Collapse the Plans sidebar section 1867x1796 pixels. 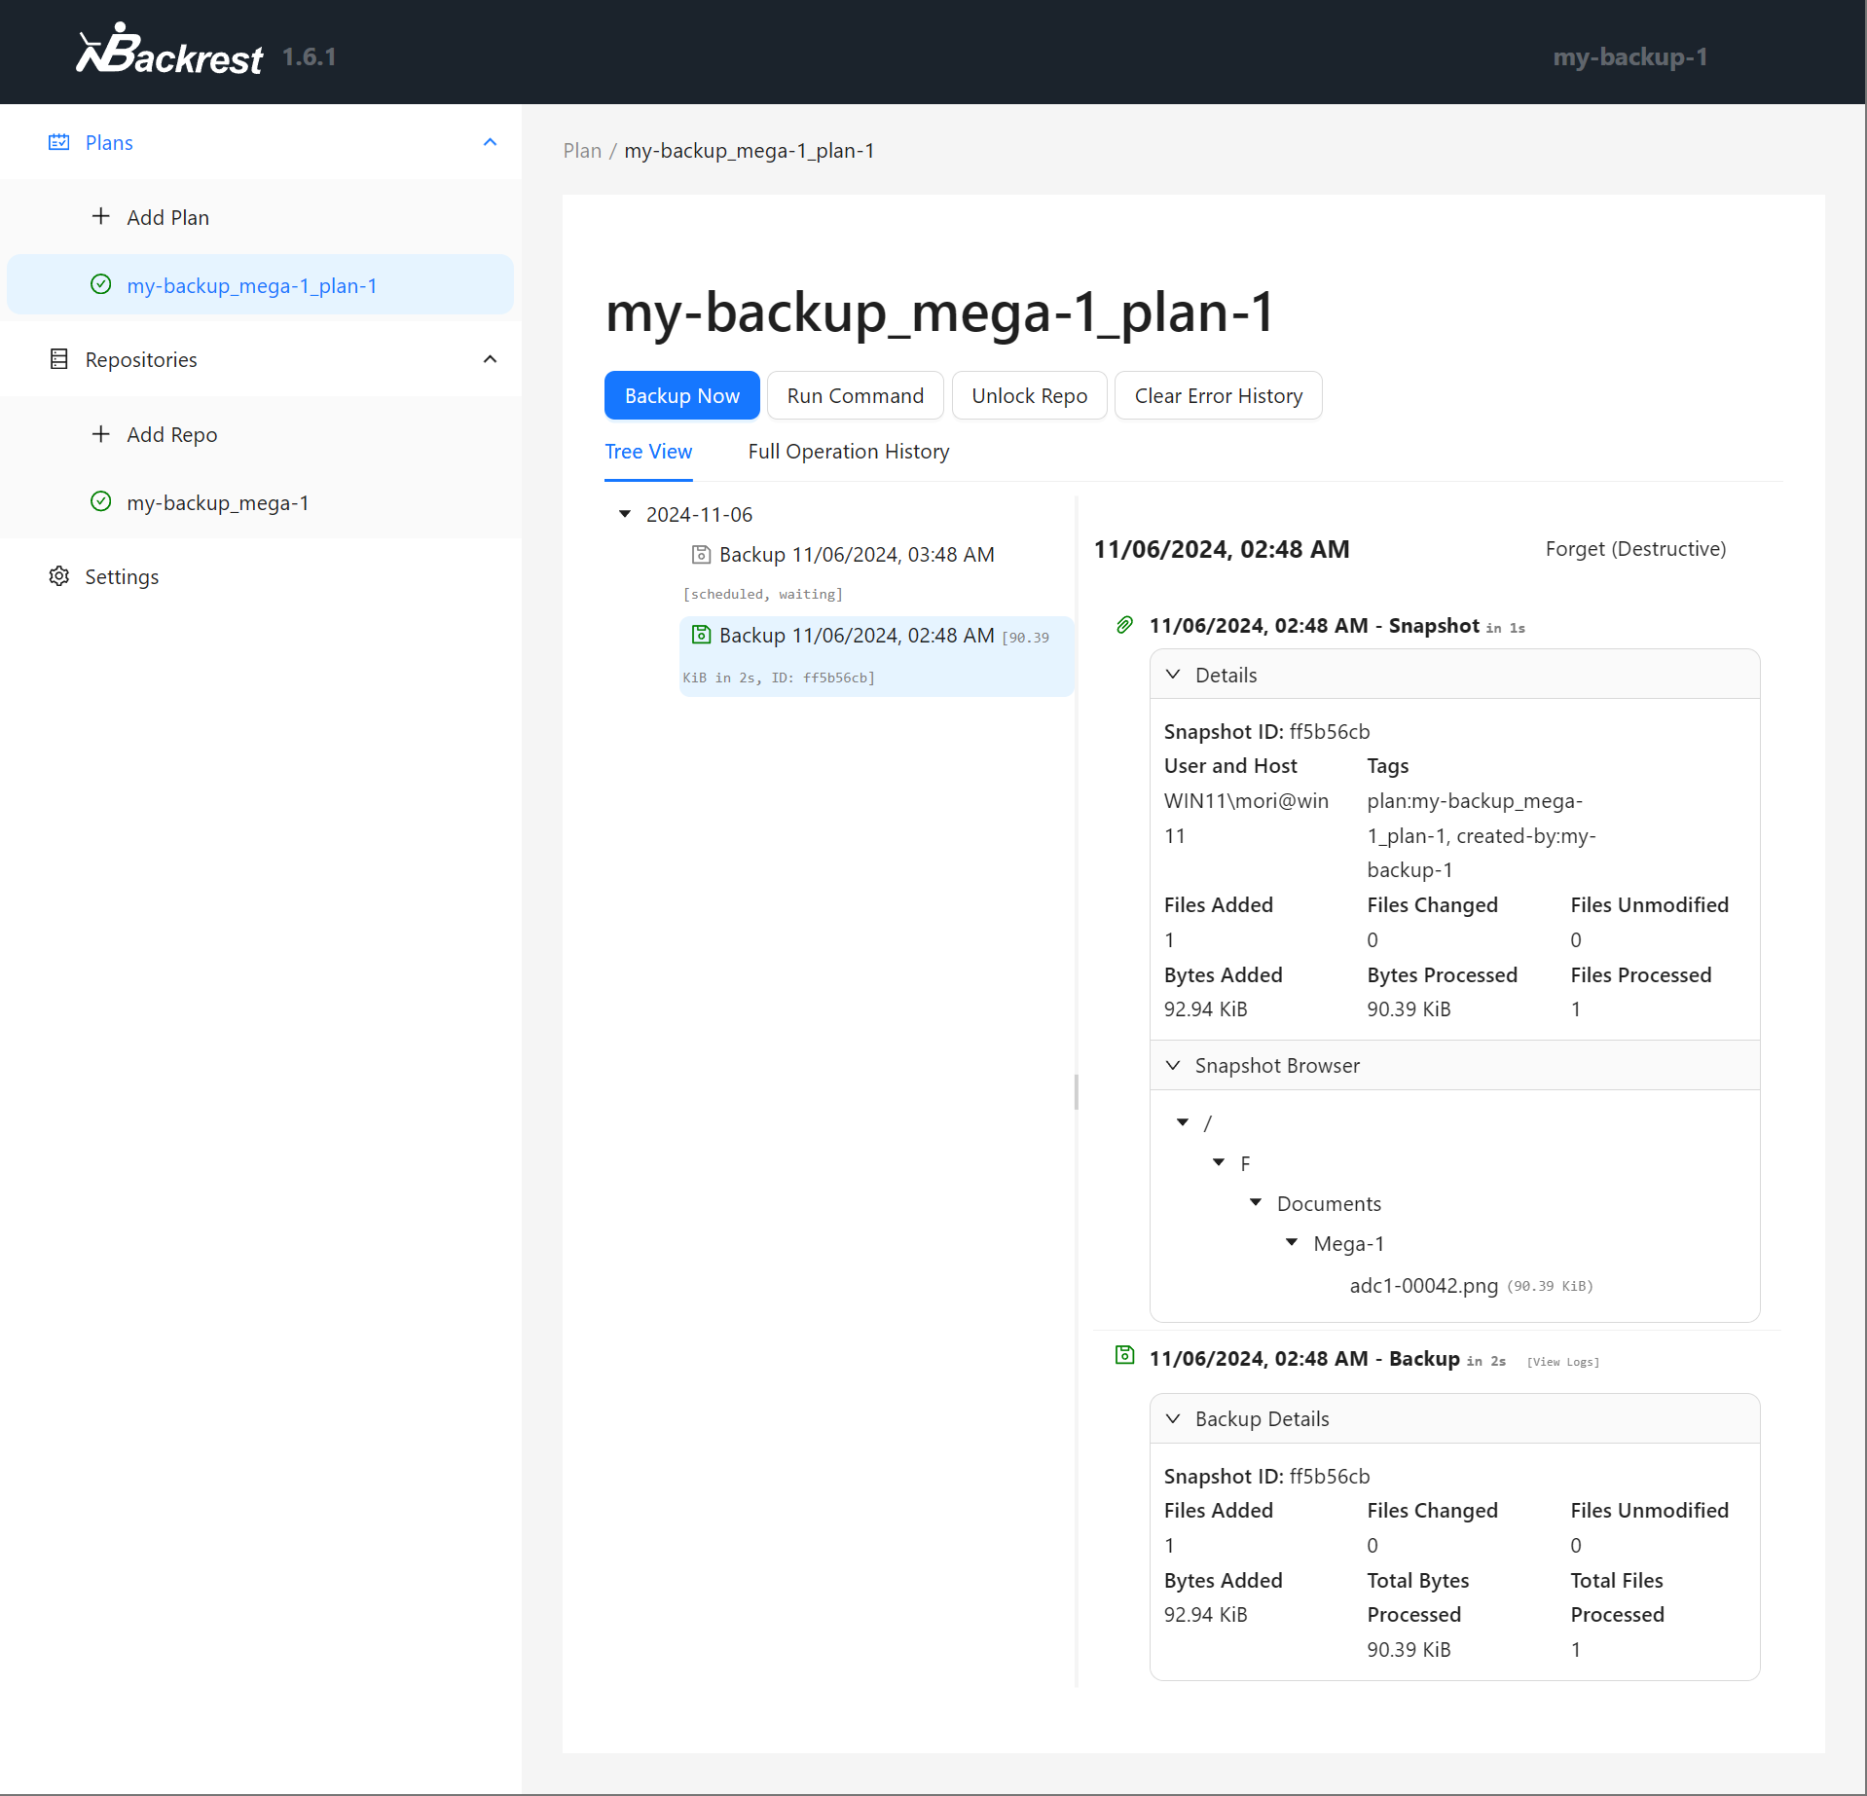tap(490, 142)
